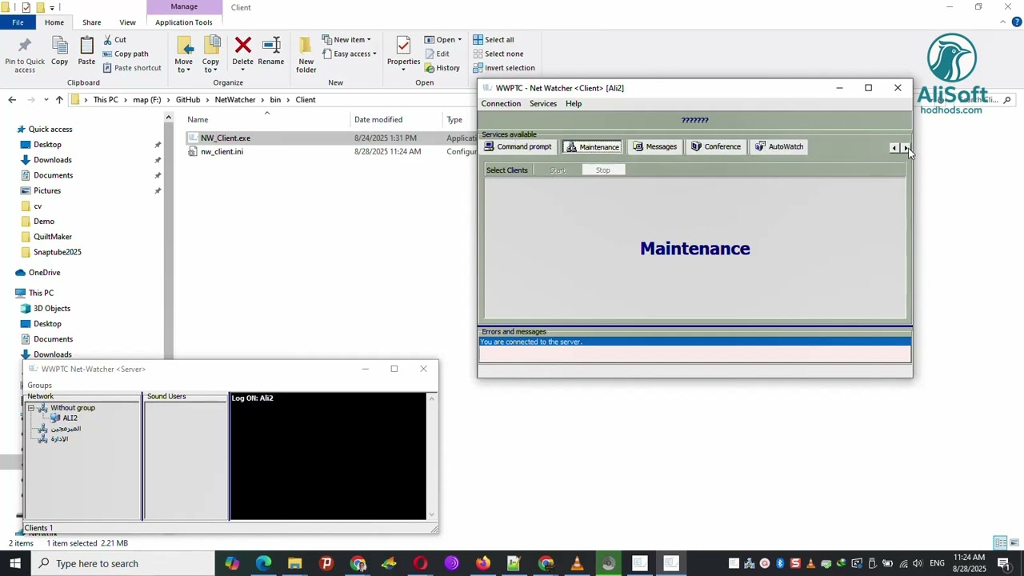
Task: Open the Application Tools tab
Action: (184, 22)
